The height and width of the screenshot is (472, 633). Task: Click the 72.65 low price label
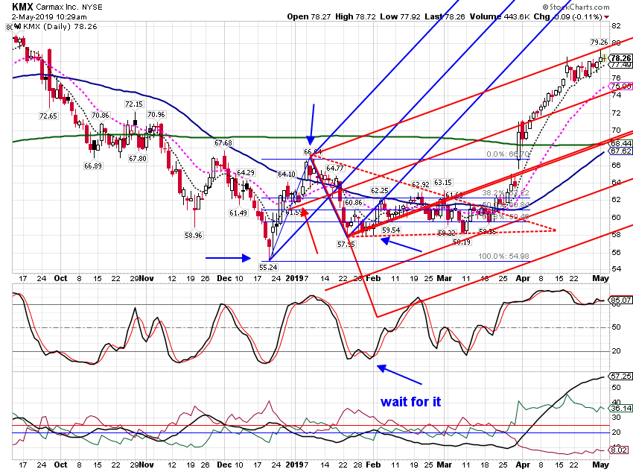(x=48, y=116)
